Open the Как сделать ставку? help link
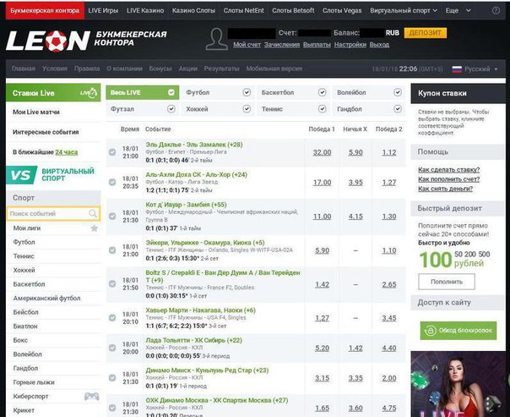This screenshot has width=510, height=417. point(449,170)
